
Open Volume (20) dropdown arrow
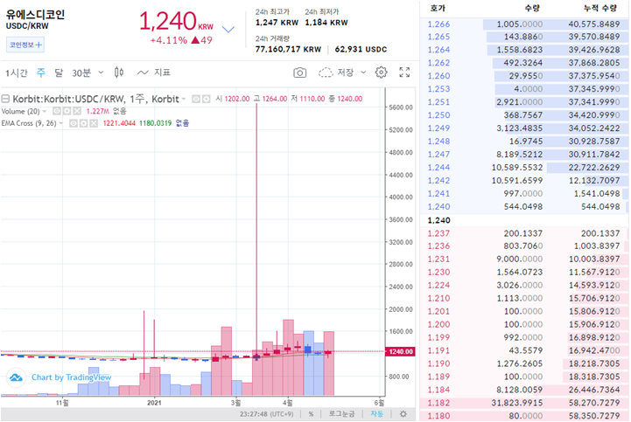point(45,111)
